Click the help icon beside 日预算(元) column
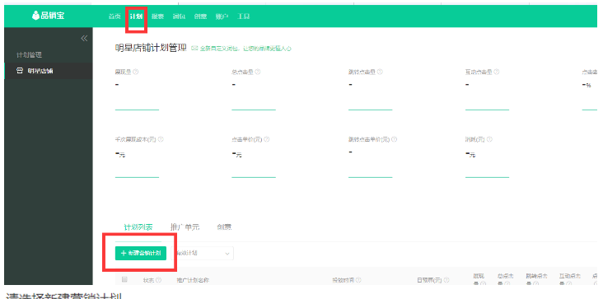The height and width of the screenshot is (299, 603). 446,281
